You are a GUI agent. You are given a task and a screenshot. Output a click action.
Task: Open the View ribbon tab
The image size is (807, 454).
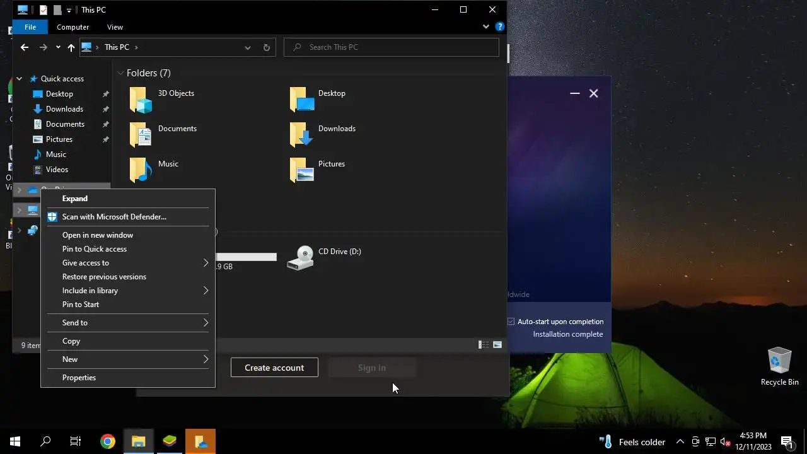click(115, 27)
